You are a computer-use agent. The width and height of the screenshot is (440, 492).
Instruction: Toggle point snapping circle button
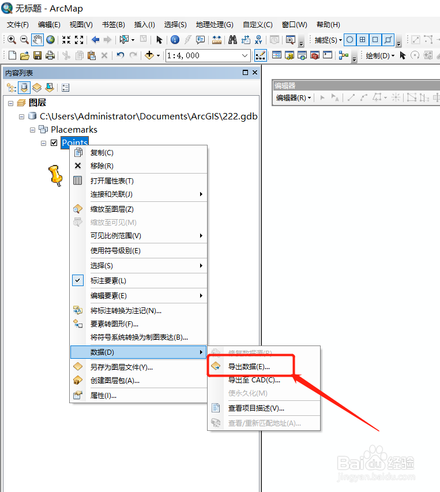click(x=350, y=40)
